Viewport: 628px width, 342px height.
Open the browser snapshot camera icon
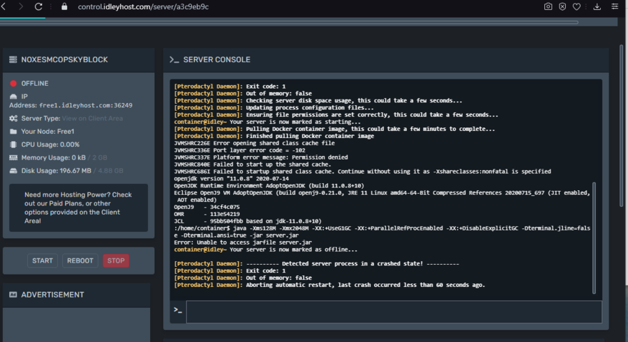(x=548, y=6)
